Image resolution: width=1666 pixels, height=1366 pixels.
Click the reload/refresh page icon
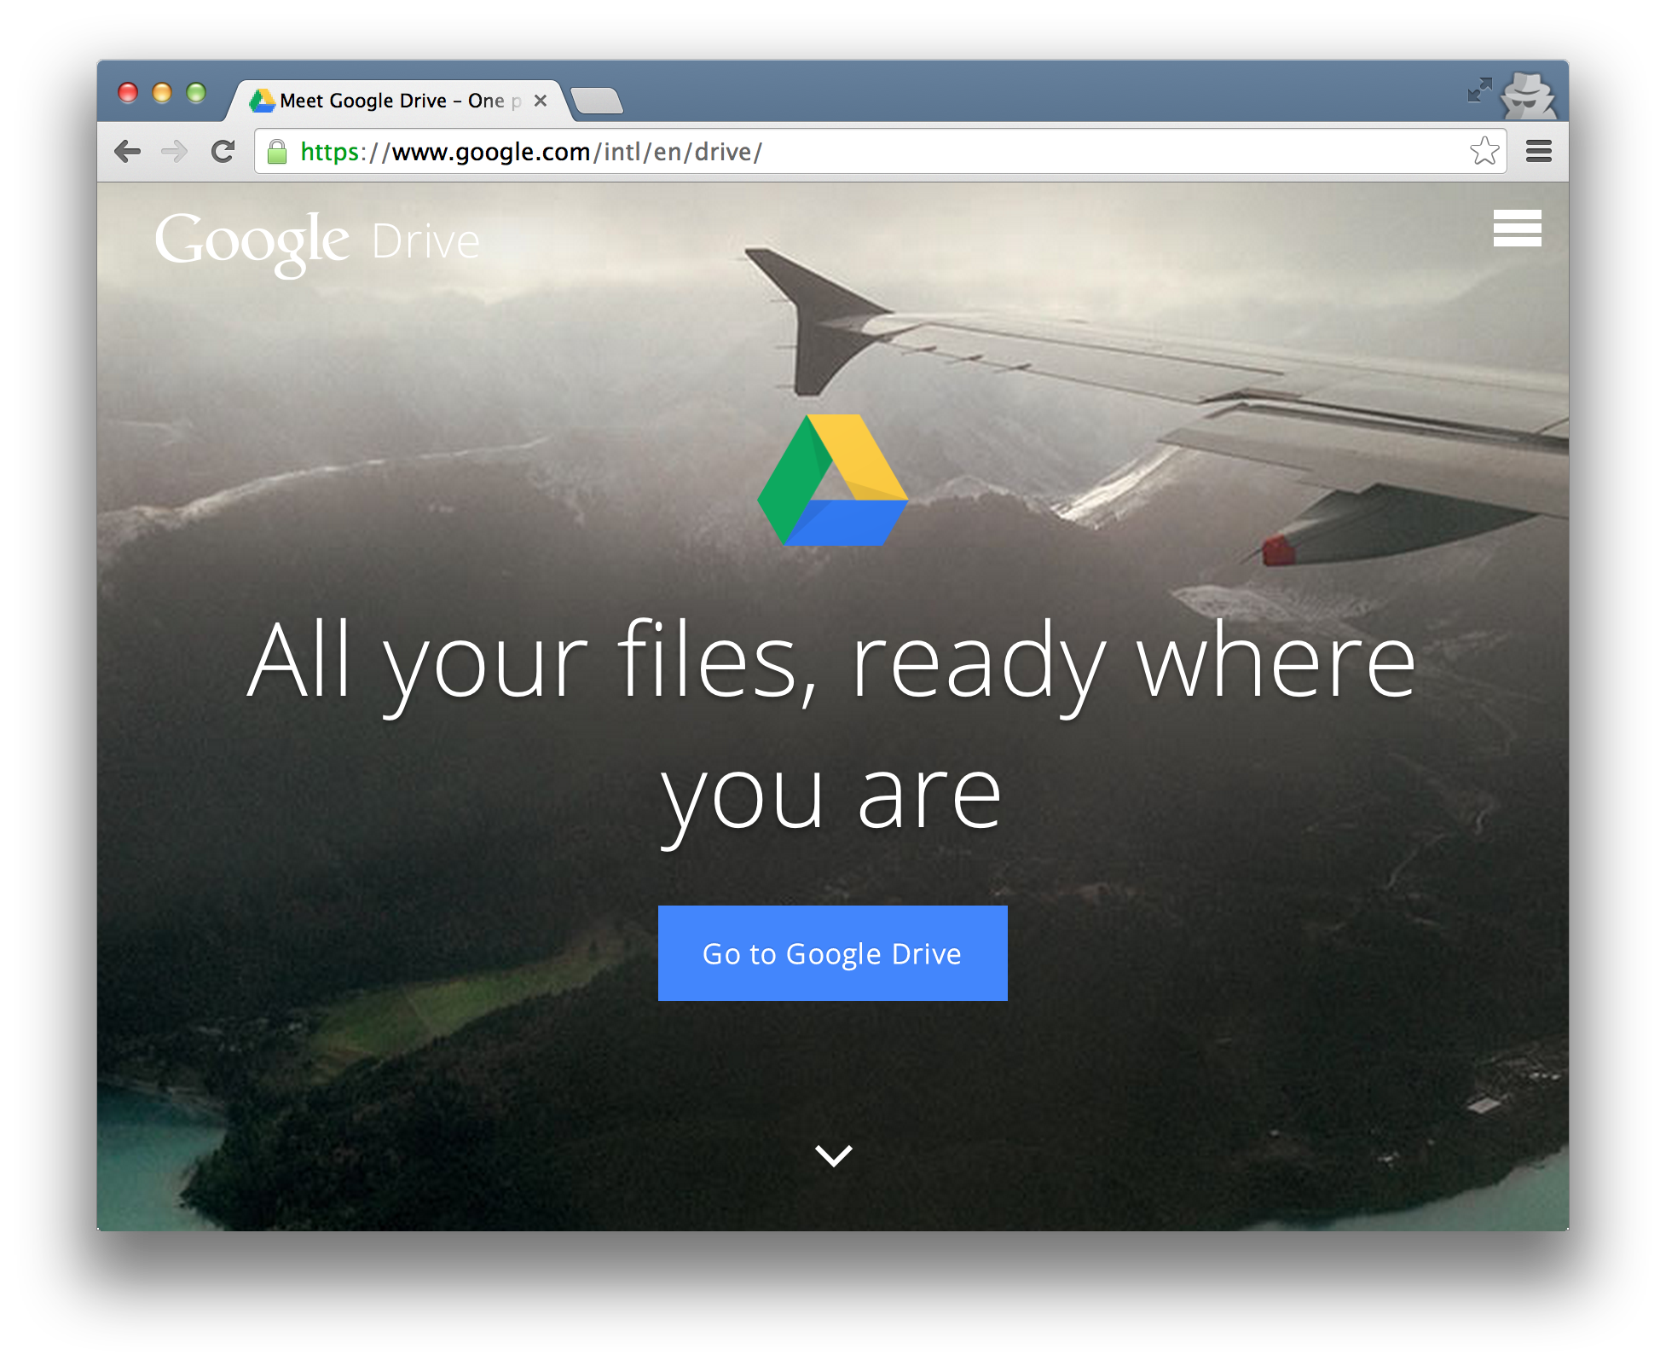(222, 153)
